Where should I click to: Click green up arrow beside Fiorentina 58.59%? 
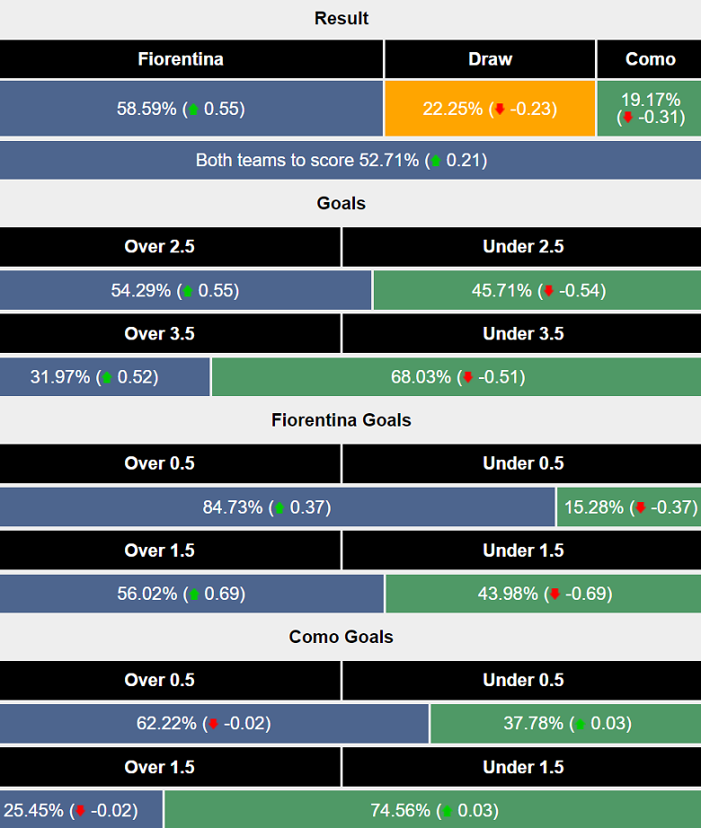[193, 110]
